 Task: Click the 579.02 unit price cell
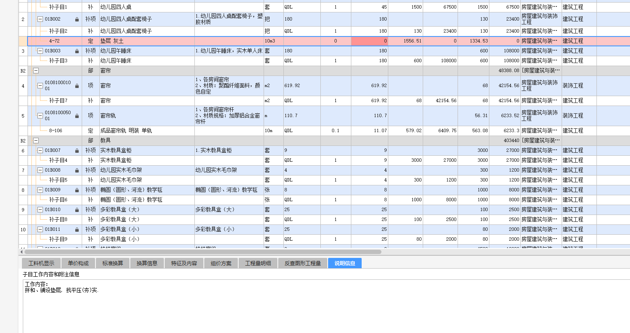click(406, 131)
